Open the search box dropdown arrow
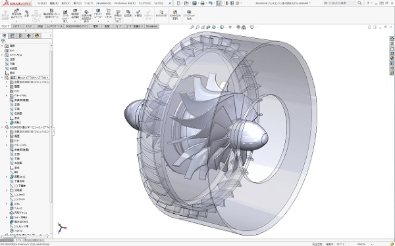395x246 pixels. (363, 3)
